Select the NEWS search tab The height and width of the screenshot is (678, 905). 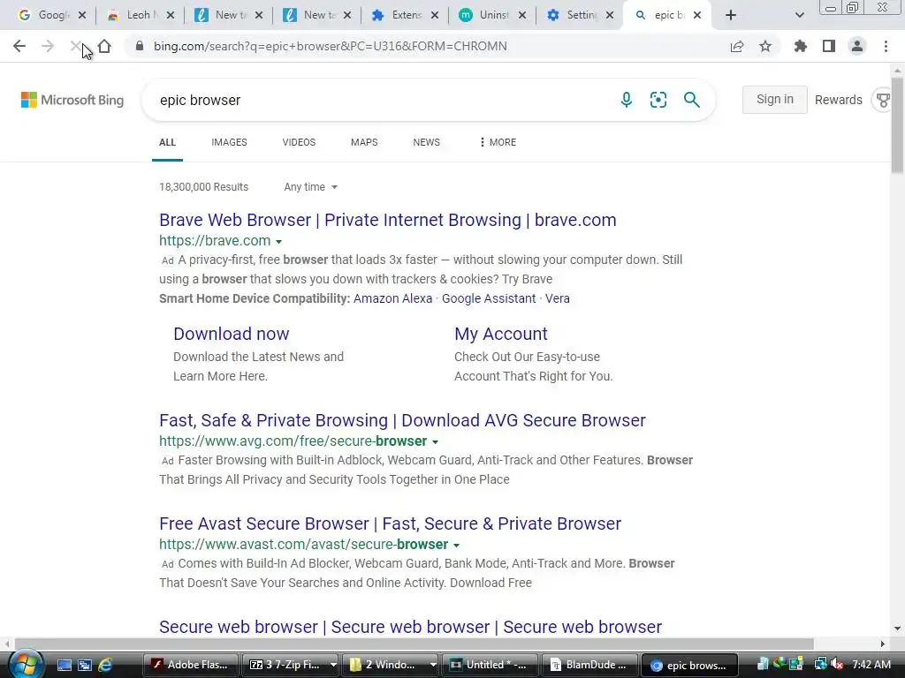click(427, 142)
